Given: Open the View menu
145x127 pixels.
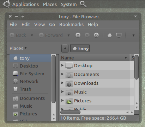Looking at the screenshot, I should click(x=40, y=25).
